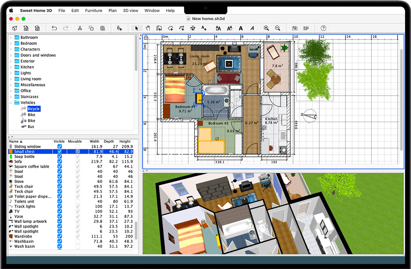Select Bus in the Vehicles catalog
The image size is (411, 269).
pos(31,127)
